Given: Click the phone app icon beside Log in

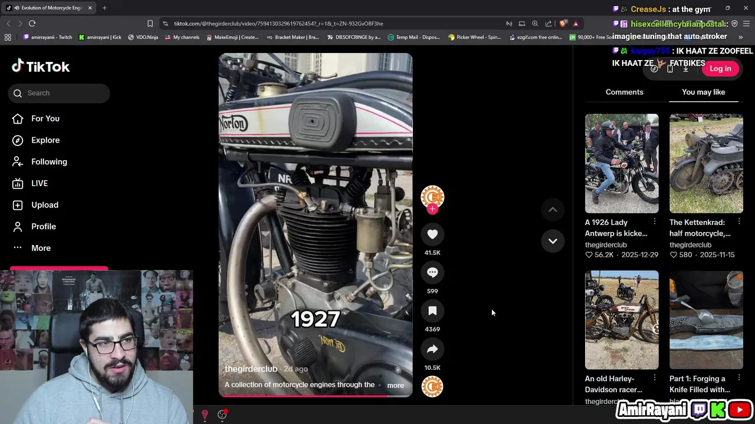Looking at the screenshot, I should pyautogui.click(x=670, y=69).
